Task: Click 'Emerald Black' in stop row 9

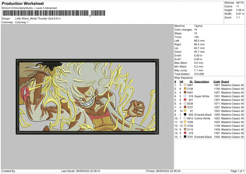Action: 203,114
